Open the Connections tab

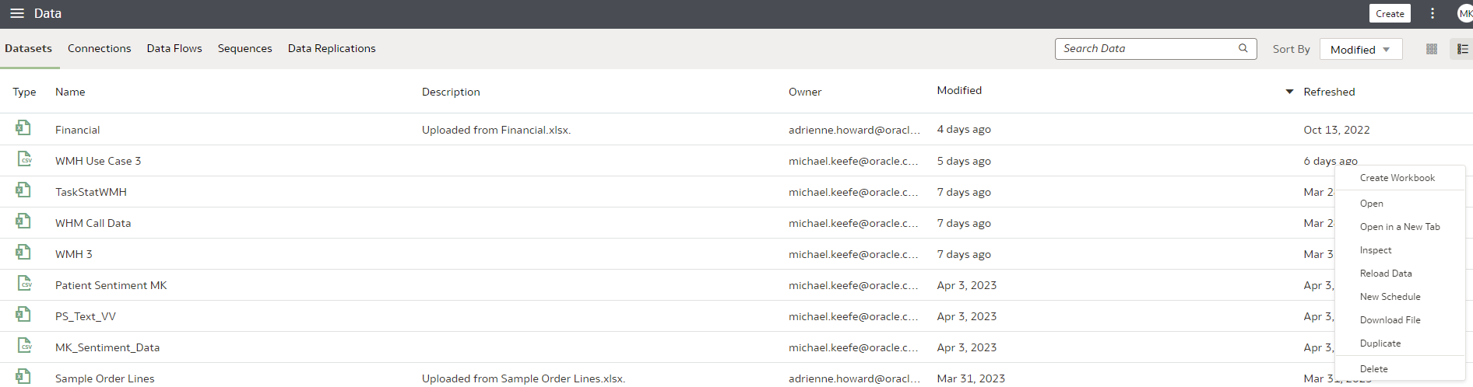[x=99, y=48]
